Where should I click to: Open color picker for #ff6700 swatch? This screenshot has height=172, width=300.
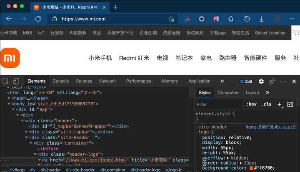[252, 168]
